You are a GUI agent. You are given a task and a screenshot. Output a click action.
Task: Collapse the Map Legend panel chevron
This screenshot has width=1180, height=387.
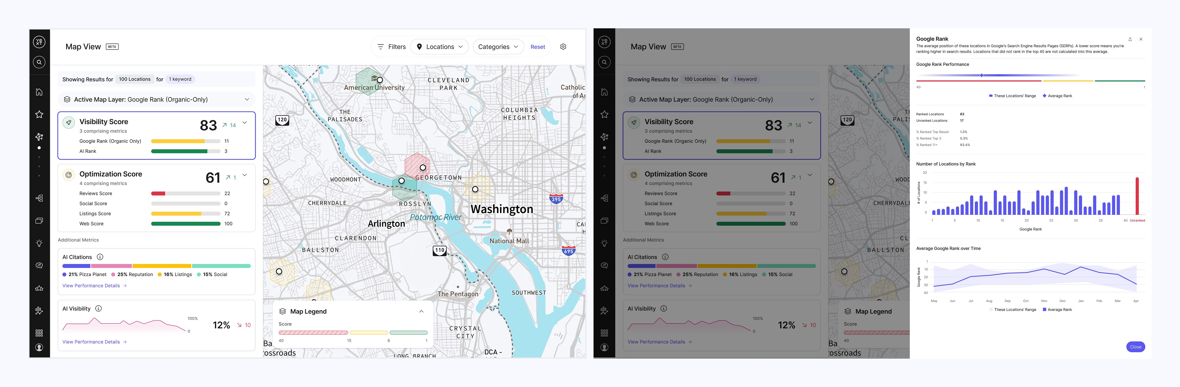click(421, 311)
